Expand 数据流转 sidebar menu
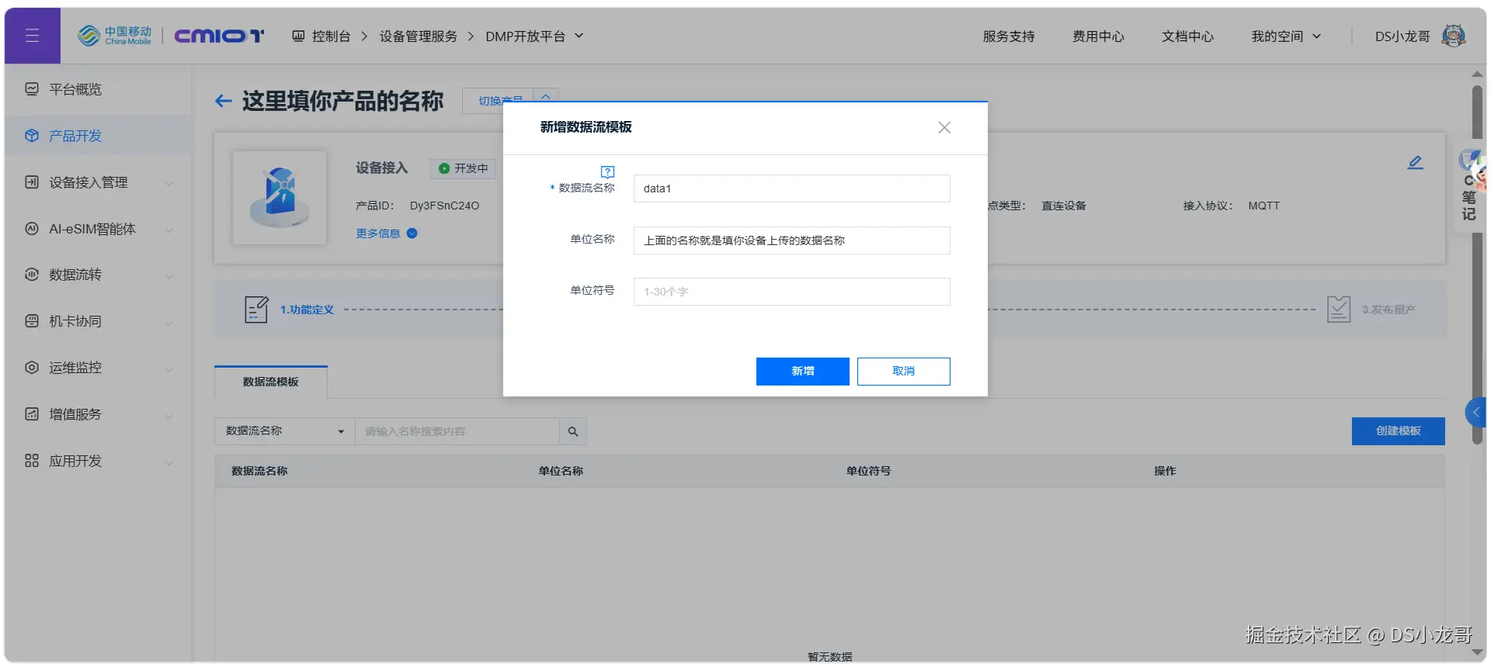 (98, 275)
